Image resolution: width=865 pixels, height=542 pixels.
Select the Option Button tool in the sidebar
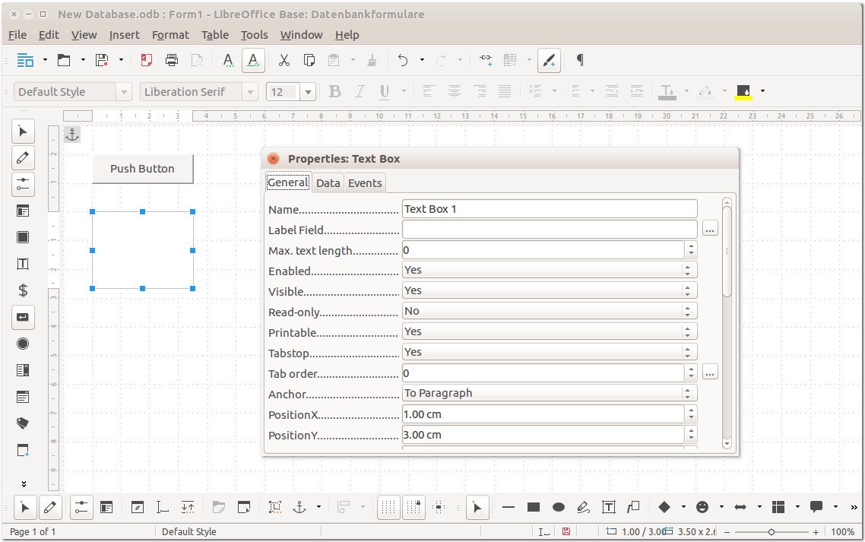(23, 344)
